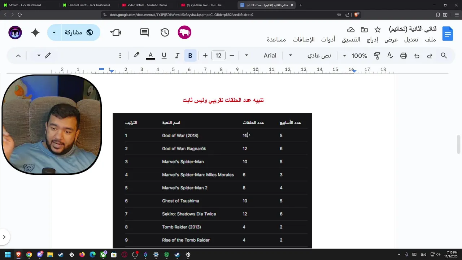Click the red warning heading text
Screen dimensions: 462x260
(x=223, y=100)
